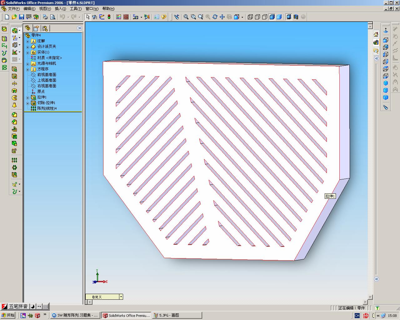Viewport: 400px width, 320px height.
Task: Open the Sketch toolbar dropdown arrow
Action: pos(19,38)
